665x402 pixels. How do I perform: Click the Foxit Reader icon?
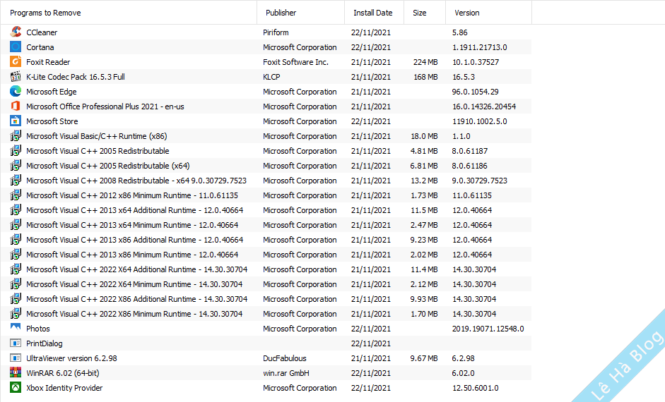[16, 62]
